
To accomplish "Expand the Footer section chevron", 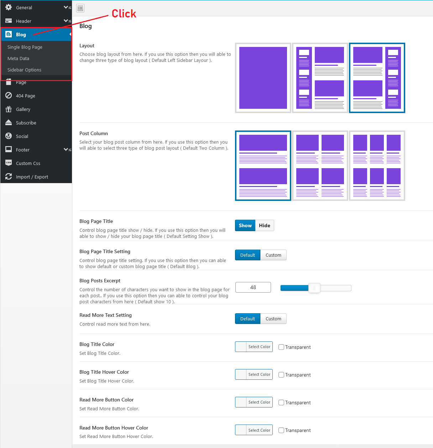I will click(x=66, y=149).
